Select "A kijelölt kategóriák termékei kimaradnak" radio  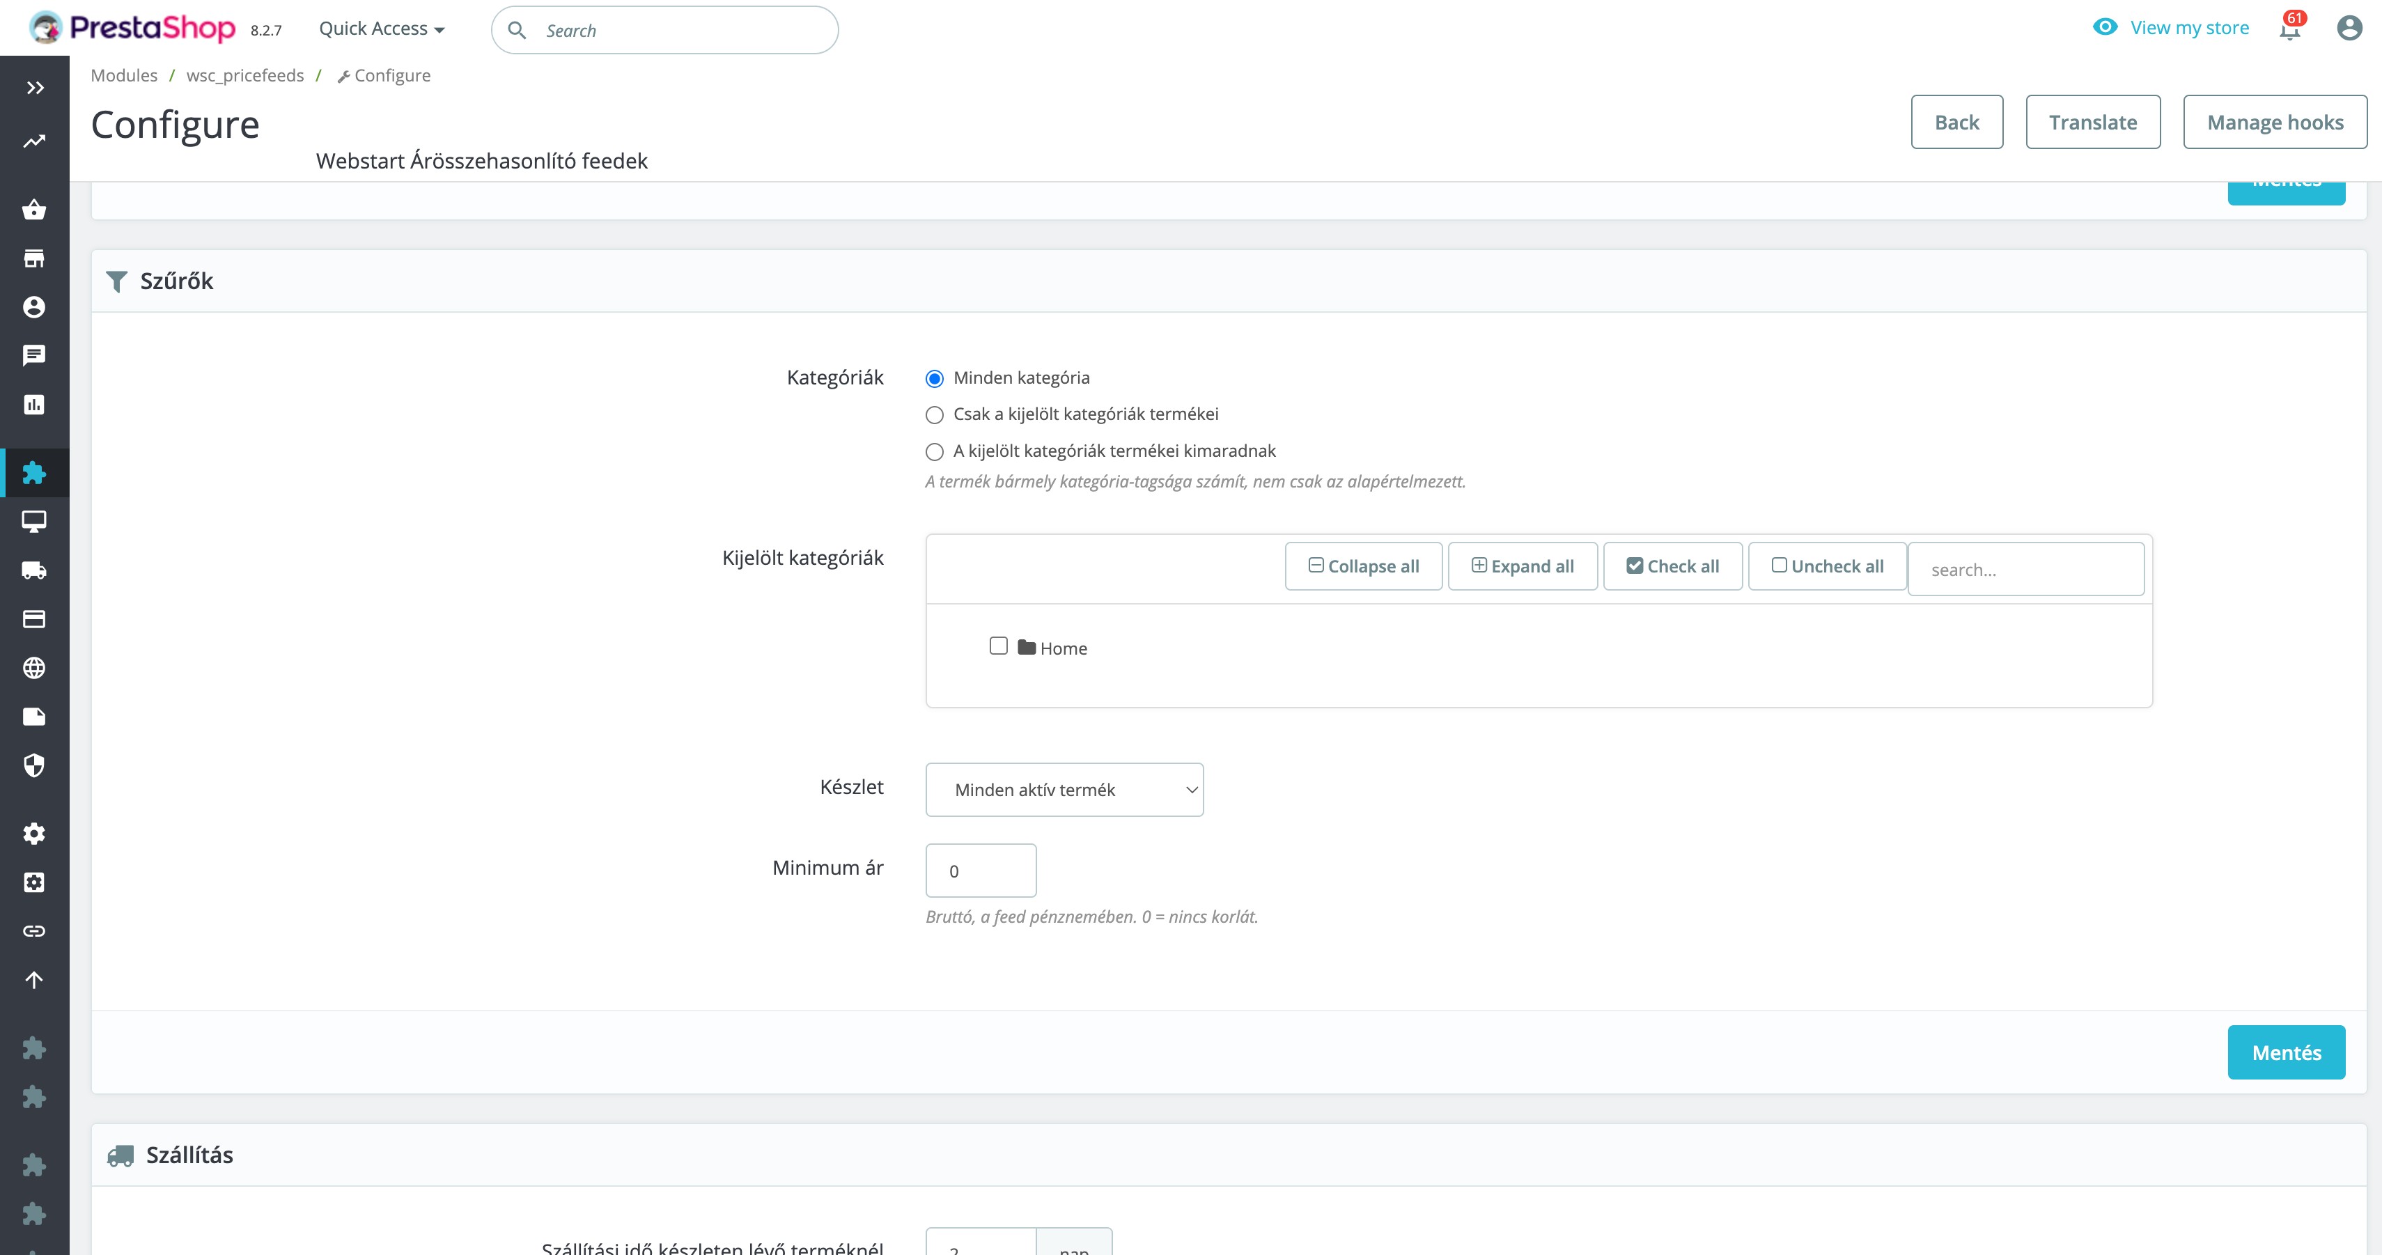tap(935, 451)
